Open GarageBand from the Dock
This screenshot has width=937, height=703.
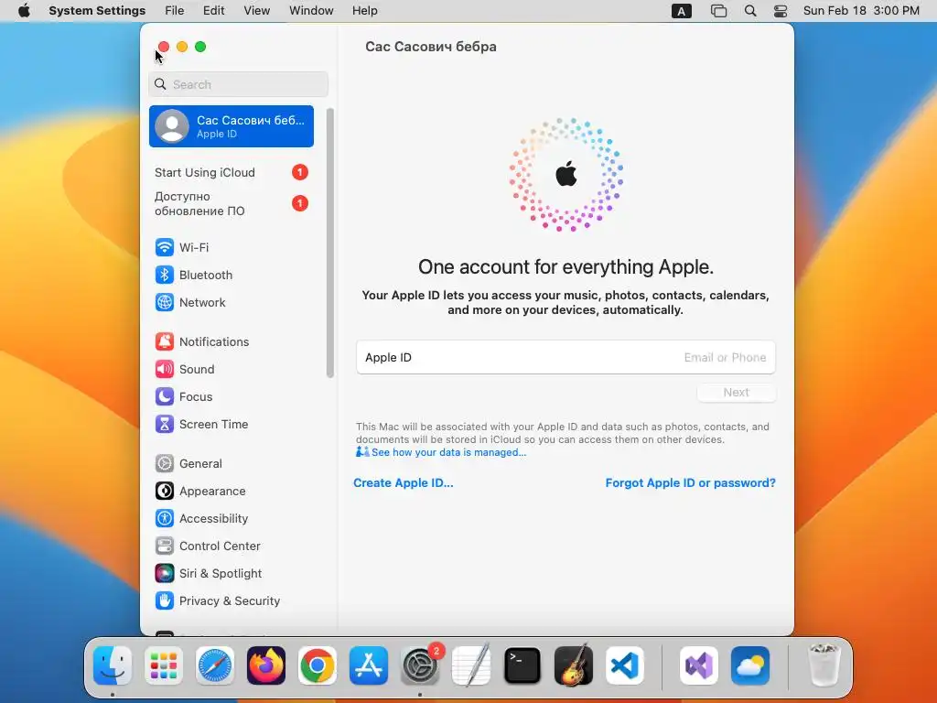[x=574, y=665]
